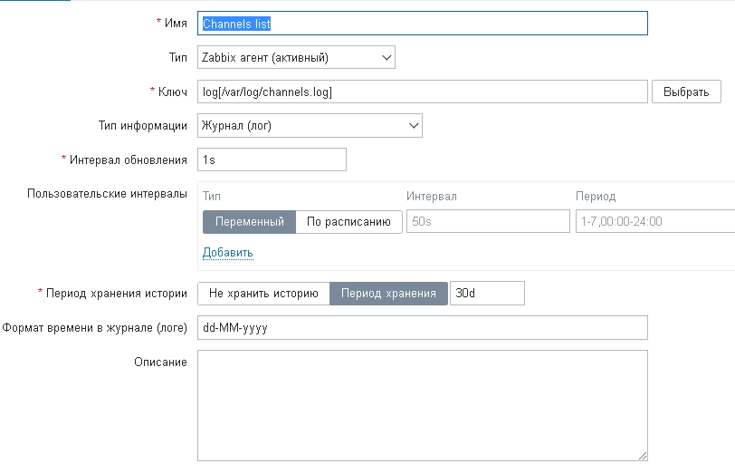Screen dimensions: 735x464
Task: Click the Ключ label text
Action: pos(173,92)
